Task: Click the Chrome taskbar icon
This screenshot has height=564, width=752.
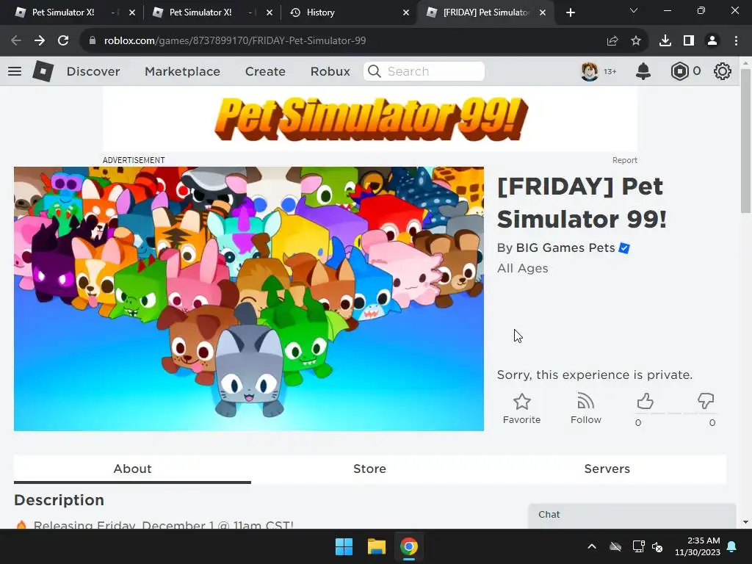Action: click(x=409, y=546)
